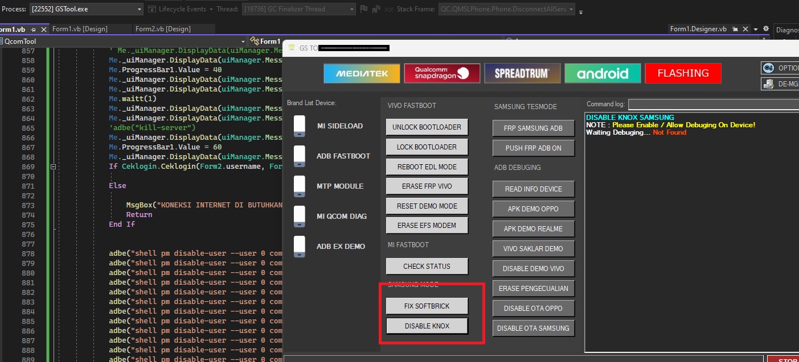Click the PUSH FRP ADB ON button
This screenshot has height=362, width=799.
[534, 148]
